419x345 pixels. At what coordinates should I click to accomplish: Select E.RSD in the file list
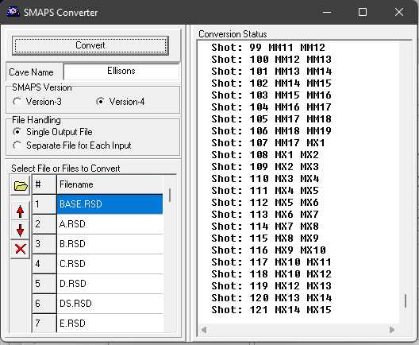(x=110, y=323)
